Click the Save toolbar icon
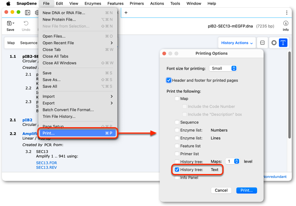Screen dimensions: 296x206 point(9,23)
